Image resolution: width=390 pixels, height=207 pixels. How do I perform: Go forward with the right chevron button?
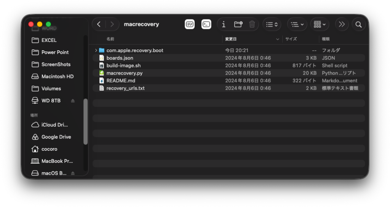click(112, 24)
